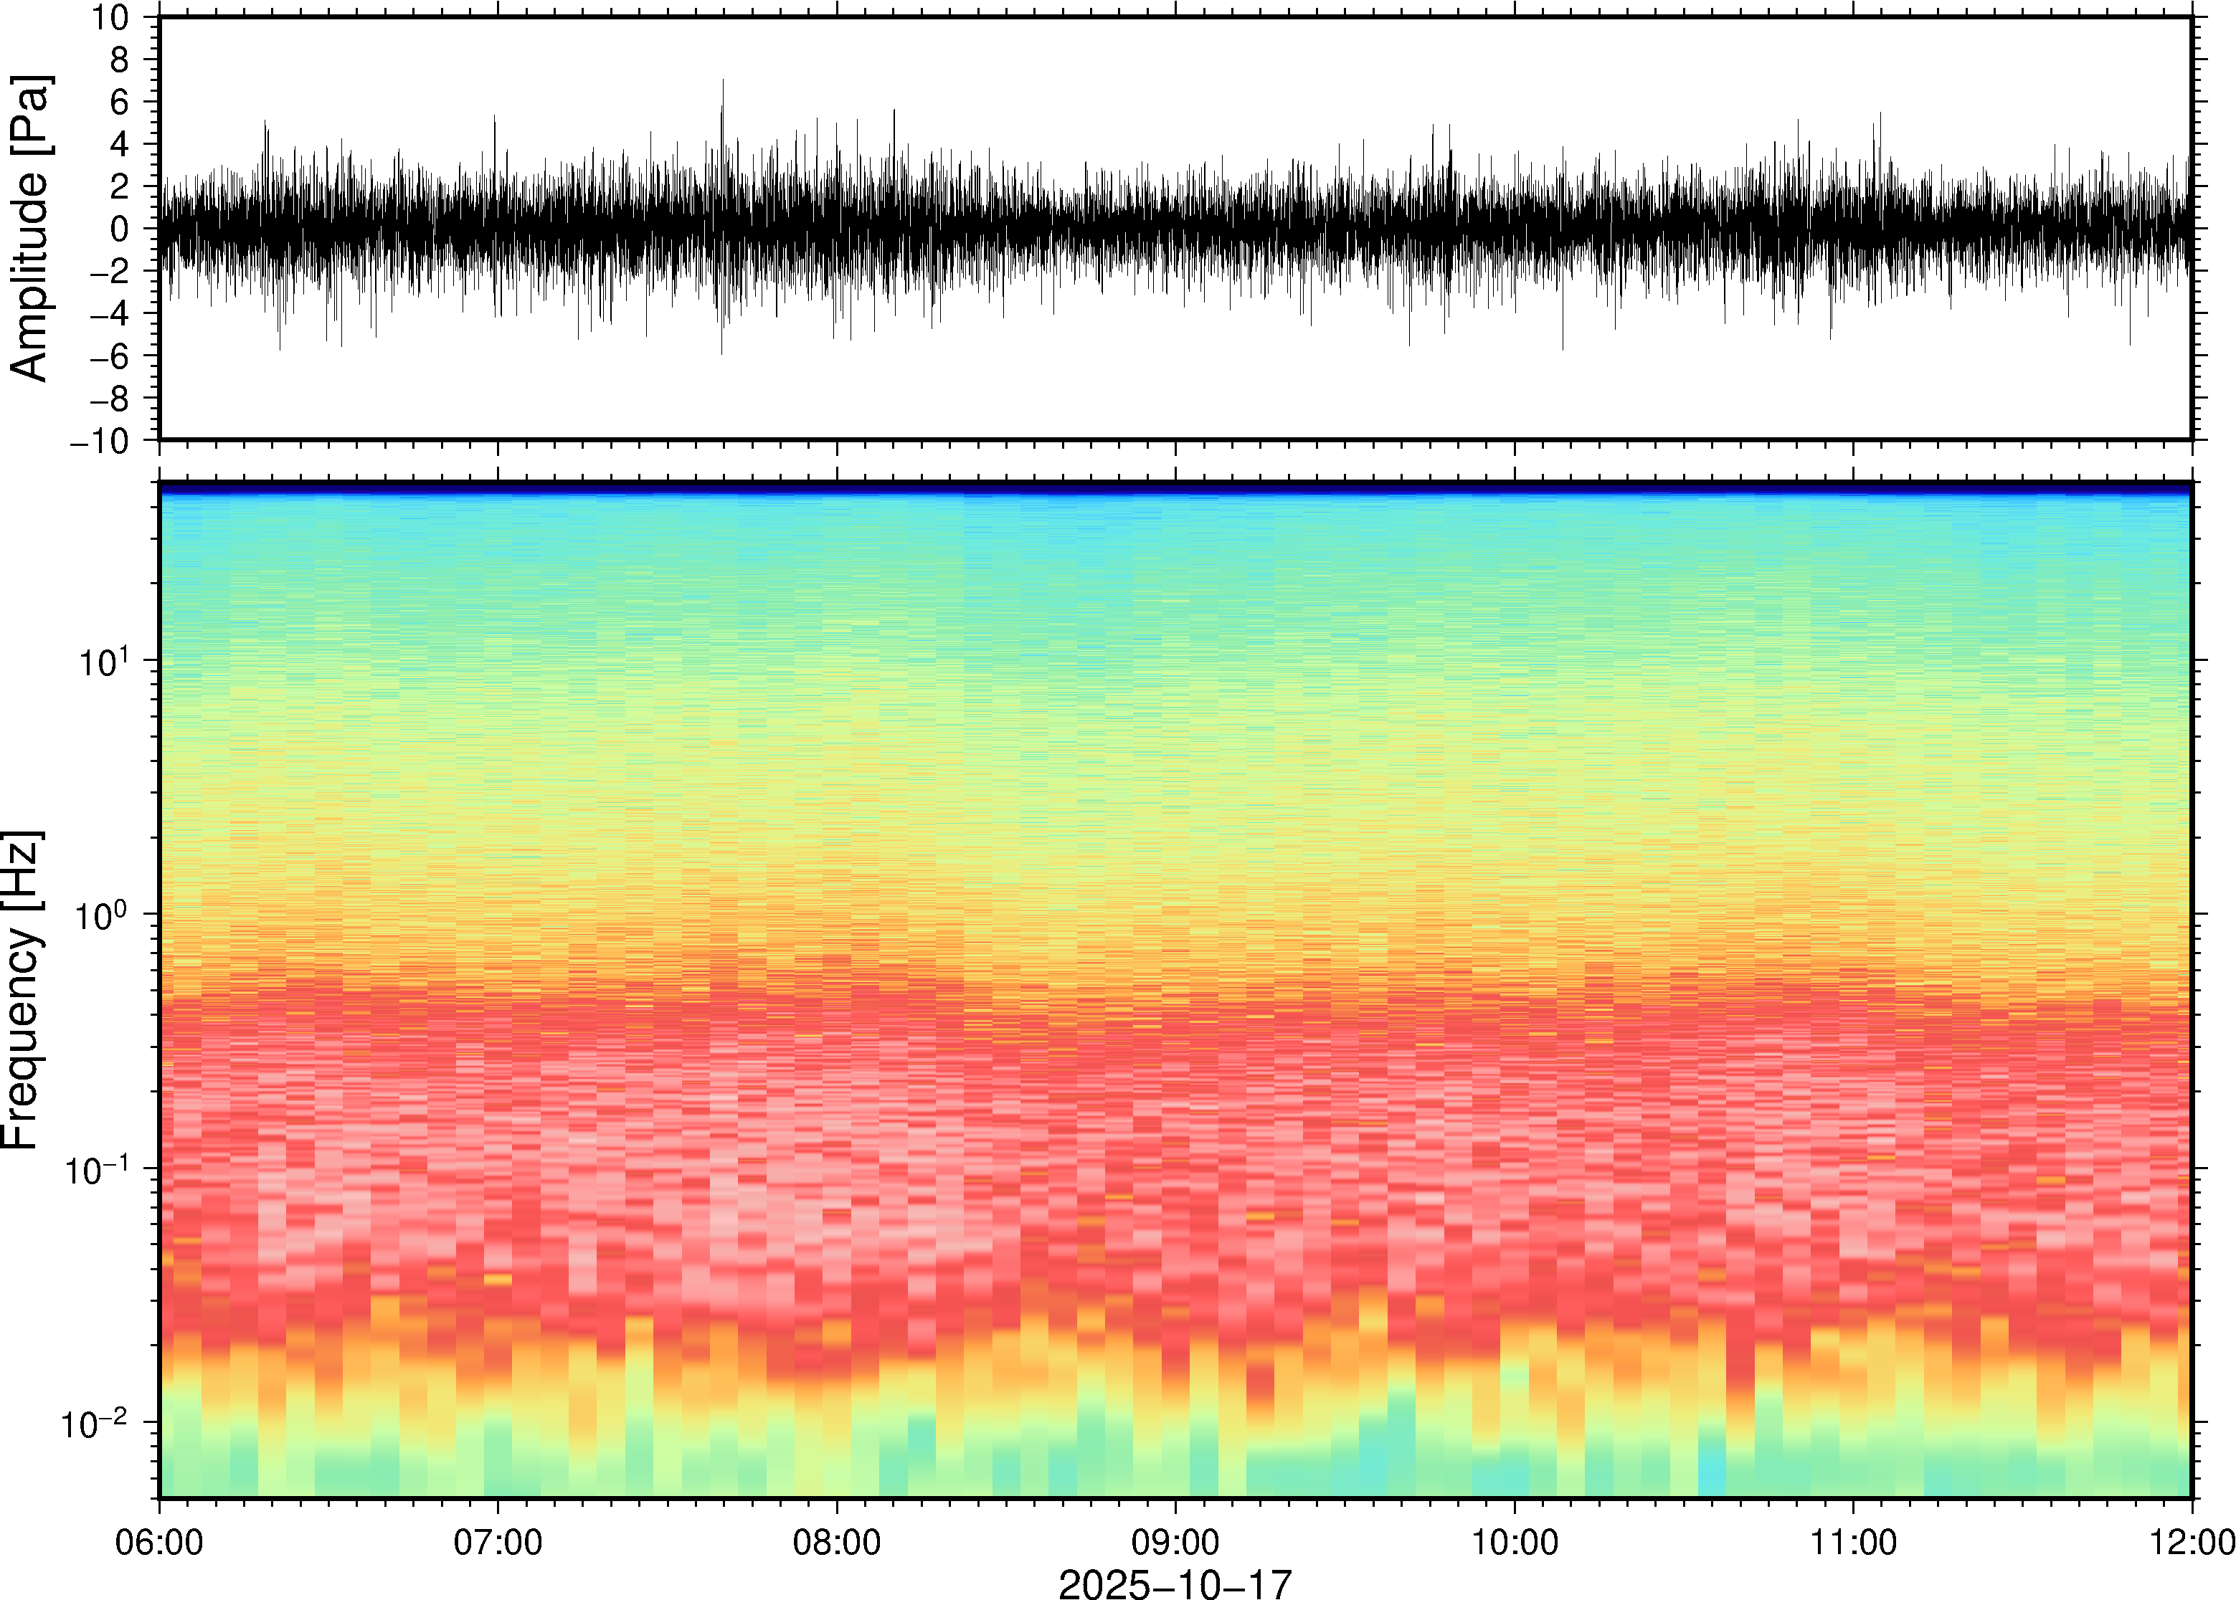Click the 10⁻¹ frequency tick label
Screen dimensions: 2236x1600
(97, 1169)
